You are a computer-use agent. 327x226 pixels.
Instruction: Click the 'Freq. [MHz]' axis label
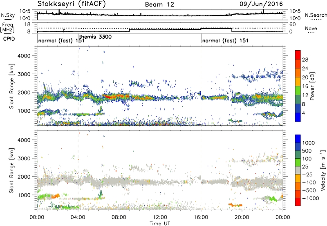pyautogui.click(x=8, y=27)
